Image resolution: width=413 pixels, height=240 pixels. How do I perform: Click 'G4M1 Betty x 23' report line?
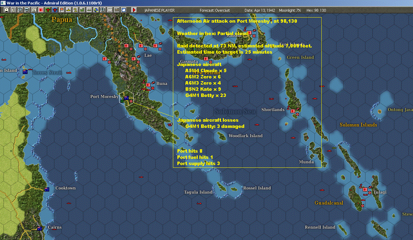pos(206,96)
